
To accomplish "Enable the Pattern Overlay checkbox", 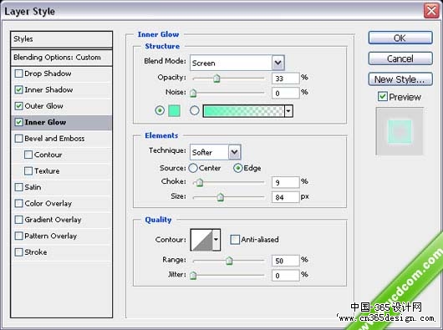I will 18,236.
